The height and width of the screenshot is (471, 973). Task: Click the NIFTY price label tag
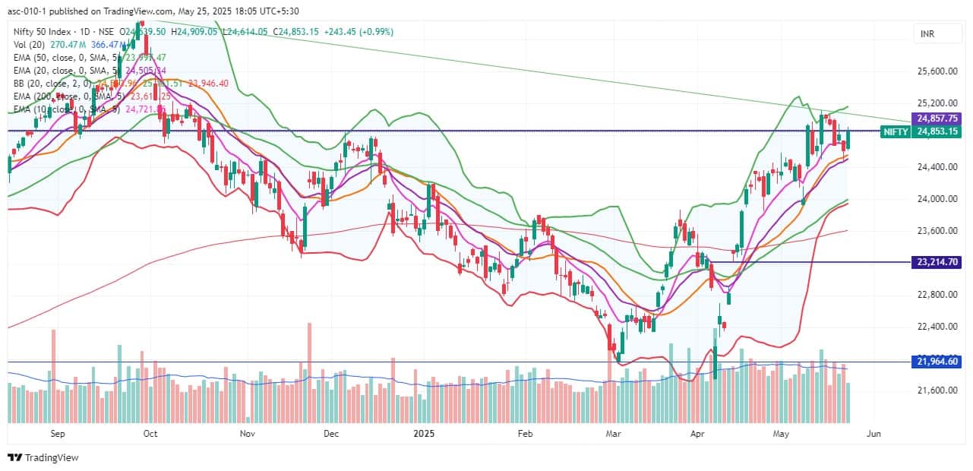(x=895, y=131)
